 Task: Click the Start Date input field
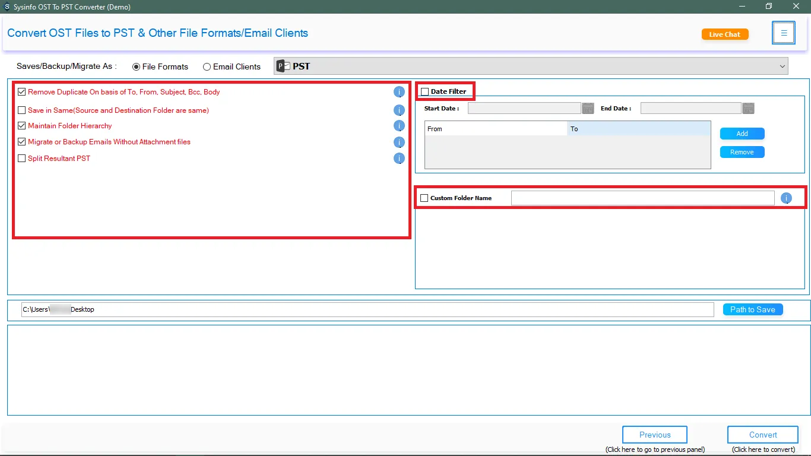[524, 108]
